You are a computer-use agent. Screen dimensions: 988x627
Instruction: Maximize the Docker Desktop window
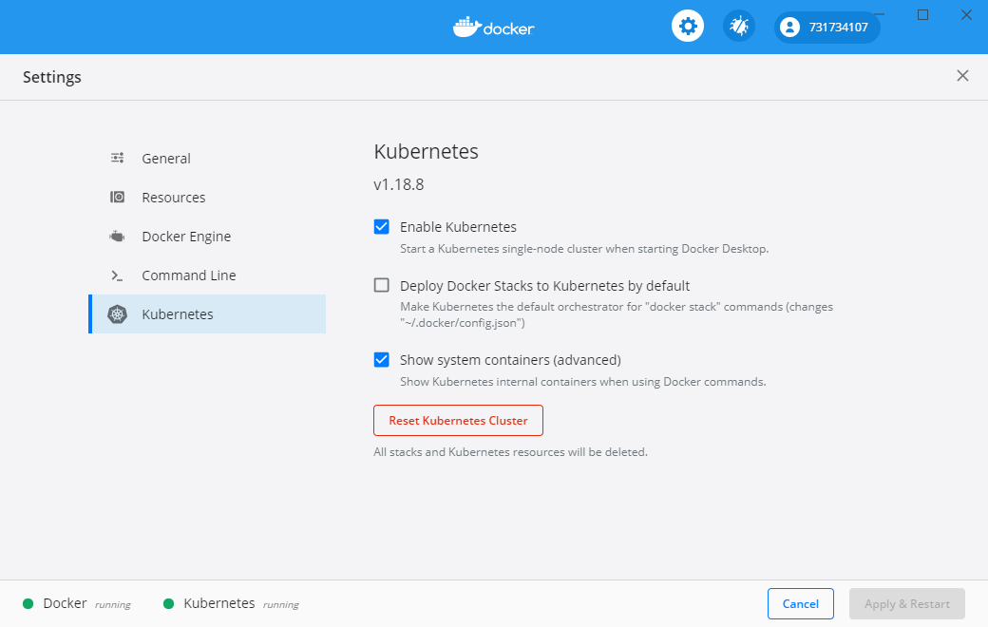pyautogui.click(x=922, y=14)
